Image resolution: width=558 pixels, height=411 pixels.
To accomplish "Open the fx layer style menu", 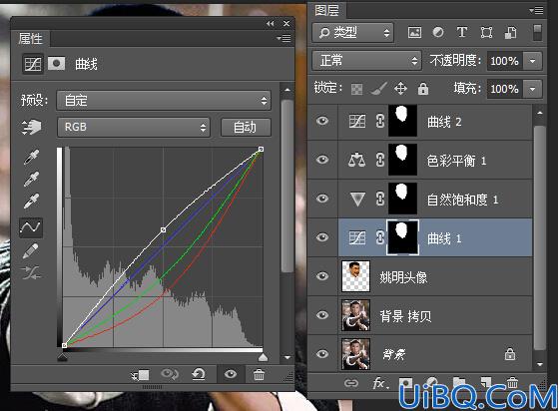I will (x=380, y=383).
